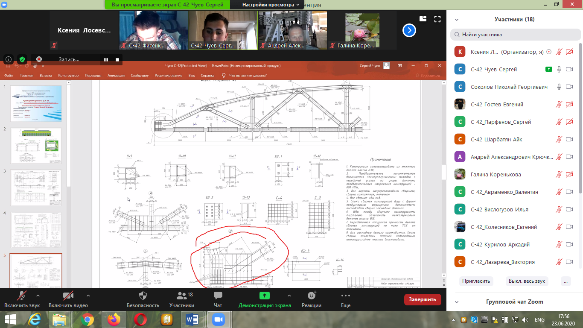Collapse Групповой чат Zoom chevron
Screen dimensions: 583x328
[x=457, y=302]
